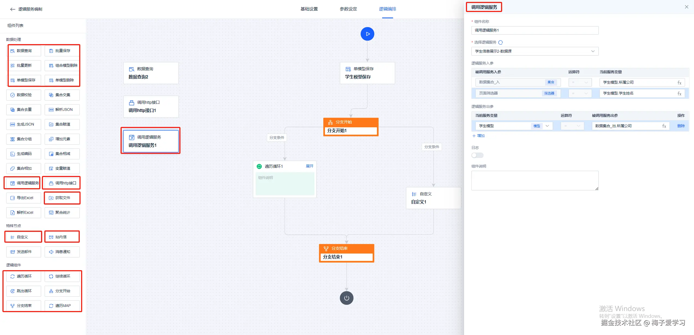Select 数据查询 component in list
Image resolution: width=694 pixels, height=335 pixels.
24,51
